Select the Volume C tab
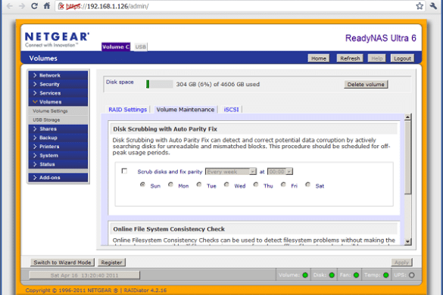This screenshot has height=295, width=443. click(x=116, y=47)
